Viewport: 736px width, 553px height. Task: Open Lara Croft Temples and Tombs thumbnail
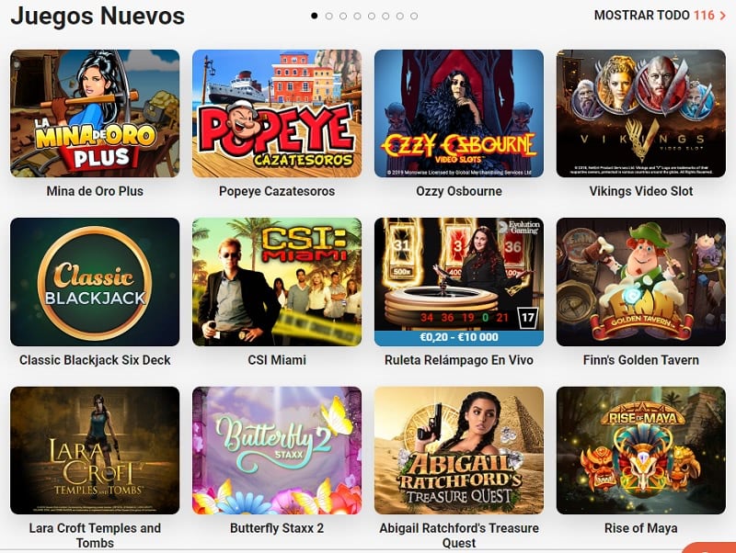pos(95,450)
